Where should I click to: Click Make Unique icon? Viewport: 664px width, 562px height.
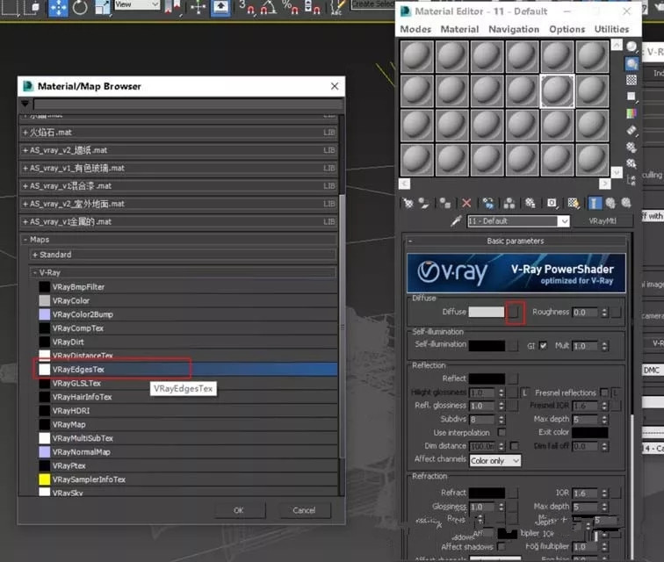tap(509, 203)
